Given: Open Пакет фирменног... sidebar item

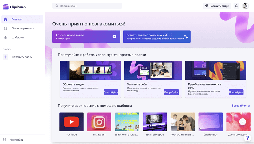Looking at the screenshot, I should tap(22, 29).
